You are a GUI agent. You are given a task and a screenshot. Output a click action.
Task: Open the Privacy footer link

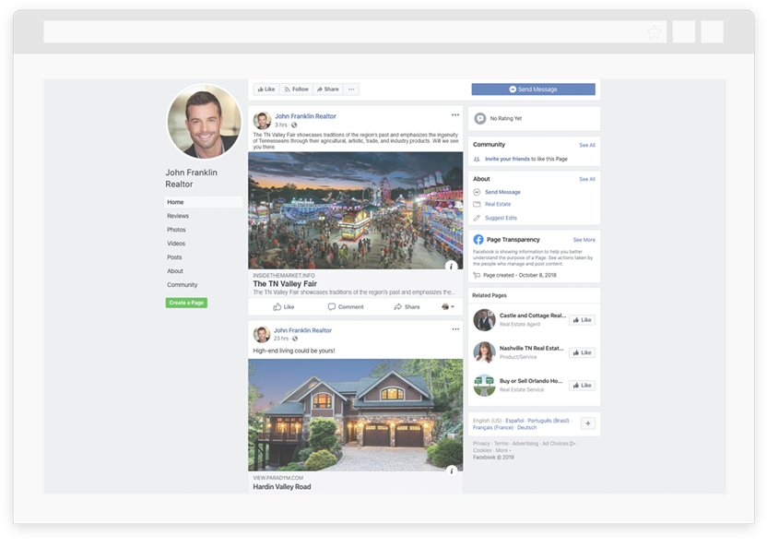tap(481, 444)
